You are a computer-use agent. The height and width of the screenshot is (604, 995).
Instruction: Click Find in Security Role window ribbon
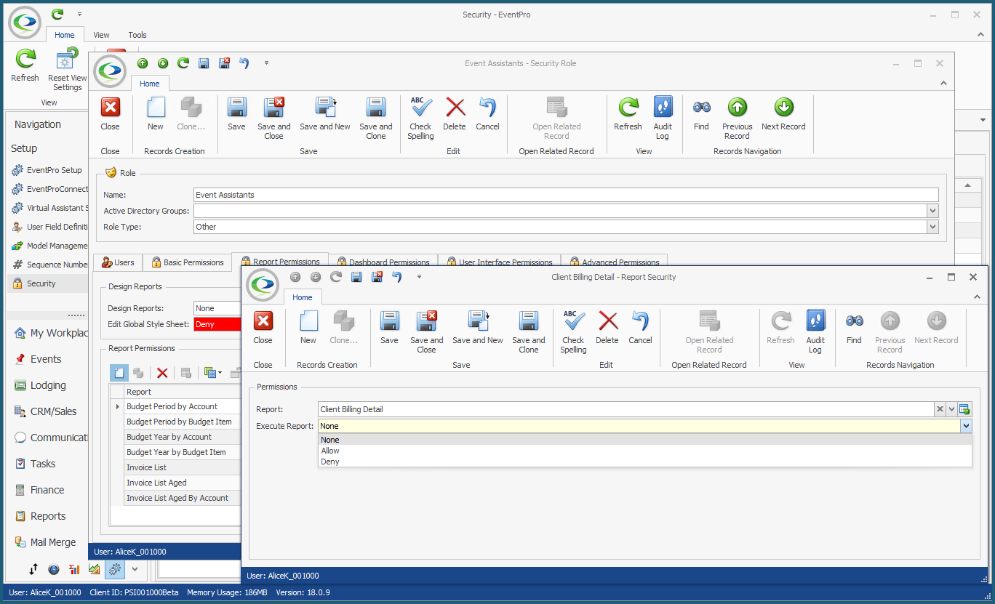pyautogui.click(x=701, y=114)
